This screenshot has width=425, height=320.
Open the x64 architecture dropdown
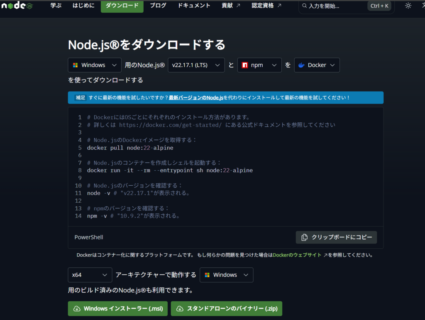point(90,275)
